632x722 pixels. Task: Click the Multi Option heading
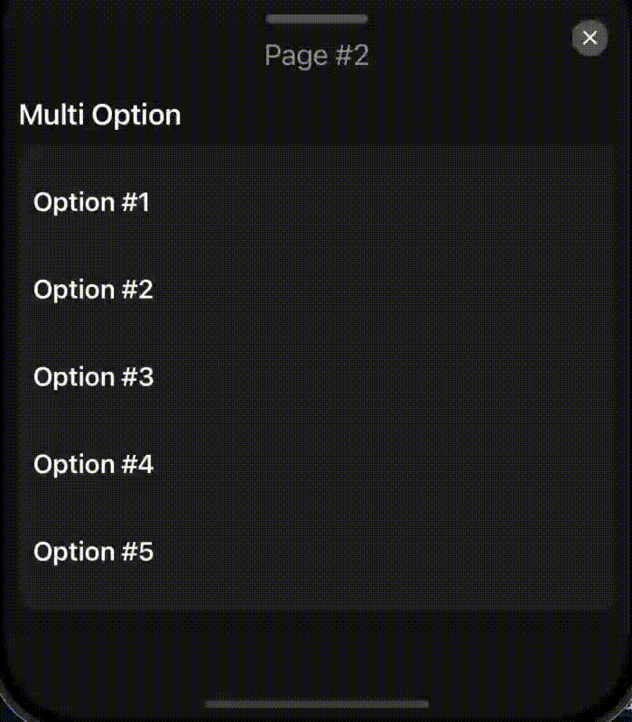pos(100,116)
